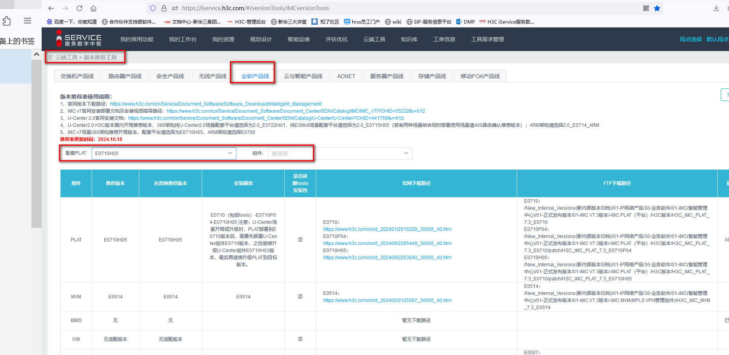Image resolution: width=729 pixels, height=355 pixels.
Task: Open 我的工作台 menu
Action: click(x=183, y=39)
